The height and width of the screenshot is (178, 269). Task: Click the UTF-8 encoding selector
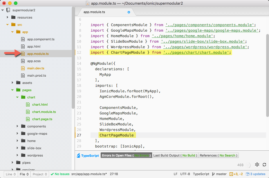[x=185, y=174]
